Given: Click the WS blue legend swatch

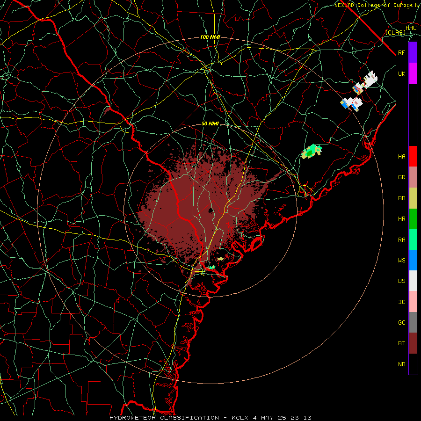Looking at the screenshot, I should (x=413, y=260).
